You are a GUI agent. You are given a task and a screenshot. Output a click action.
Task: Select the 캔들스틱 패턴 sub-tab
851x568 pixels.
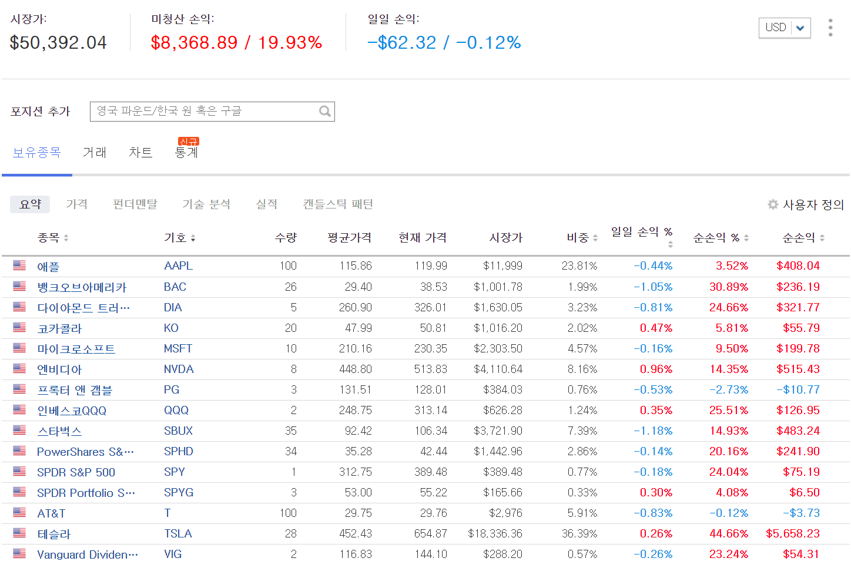338,204
